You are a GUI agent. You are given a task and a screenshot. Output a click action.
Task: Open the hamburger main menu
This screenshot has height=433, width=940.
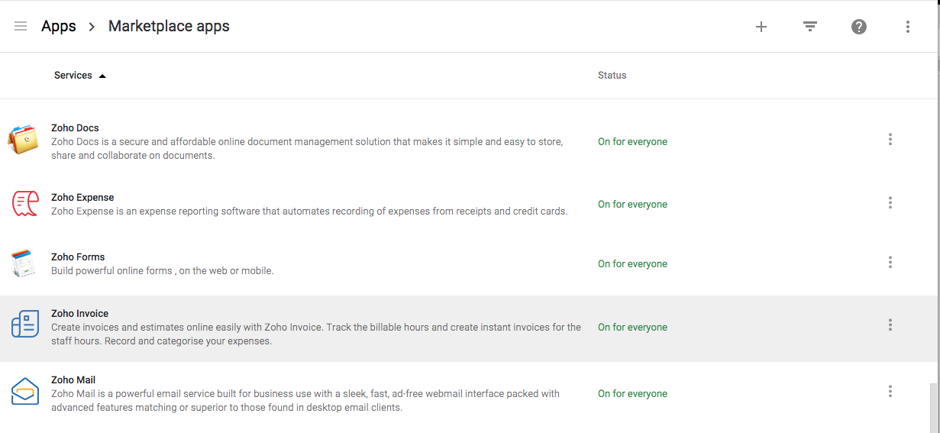(21, 27)
